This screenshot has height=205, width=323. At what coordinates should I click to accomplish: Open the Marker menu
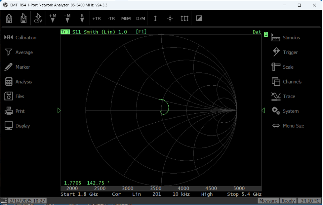(17, 67)
